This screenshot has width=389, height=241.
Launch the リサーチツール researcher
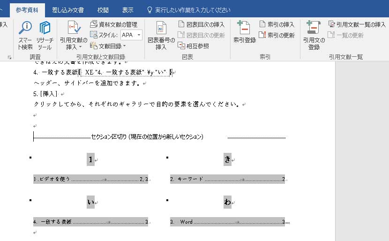point(45,35)
